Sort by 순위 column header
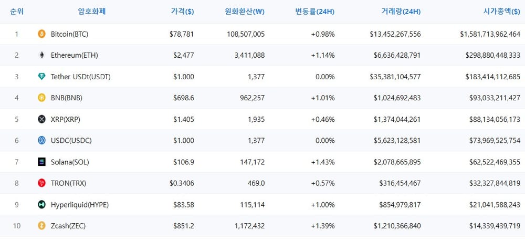 coord(16,12)
